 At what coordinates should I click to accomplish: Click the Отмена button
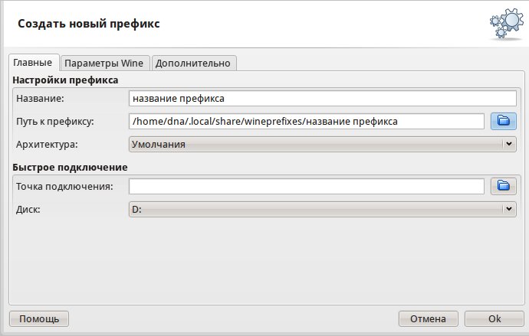pos(428,318)
